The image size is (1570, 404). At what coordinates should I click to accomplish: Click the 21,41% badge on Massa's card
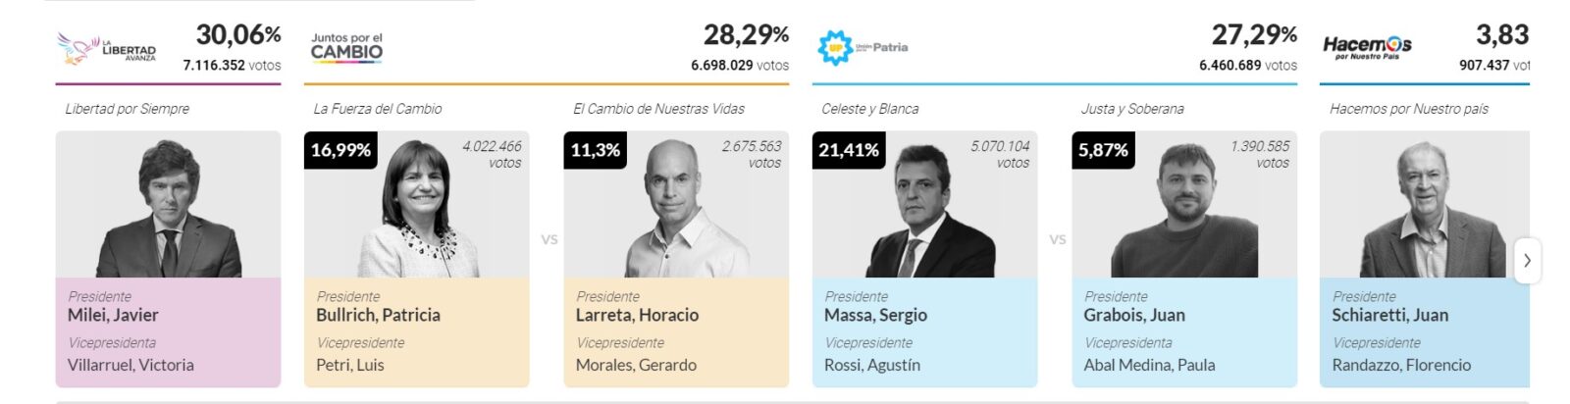point(849,150)
